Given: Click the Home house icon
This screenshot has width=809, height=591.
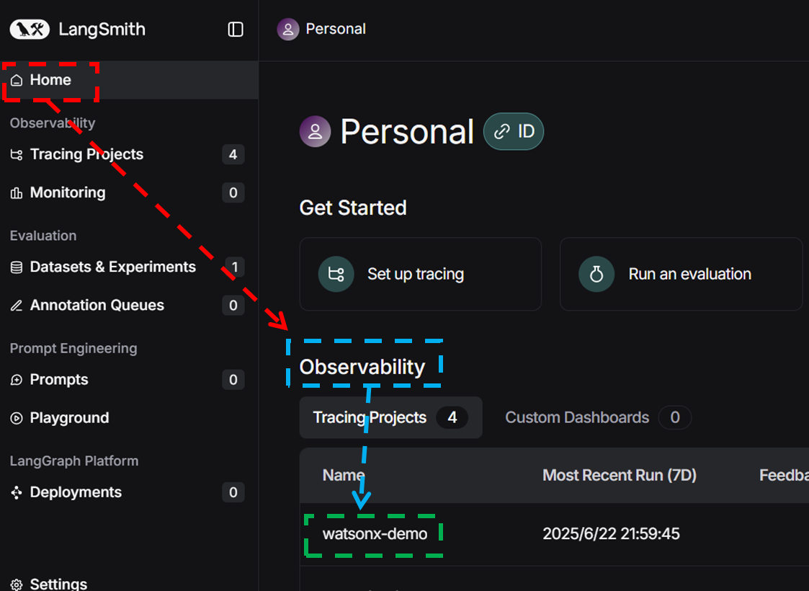Looking at the screenshot, I should tap(17, 80).
